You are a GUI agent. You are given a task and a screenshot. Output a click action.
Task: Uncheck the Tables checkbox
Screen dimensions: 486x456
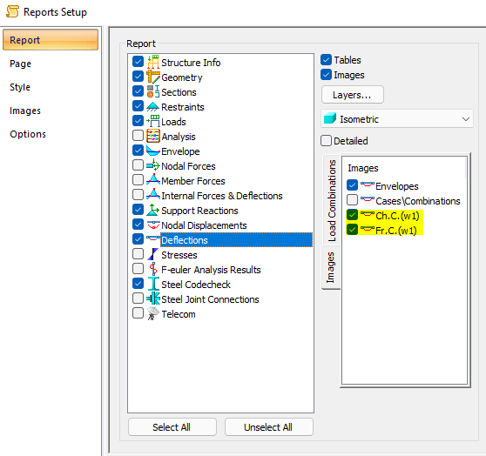(326, 59)
